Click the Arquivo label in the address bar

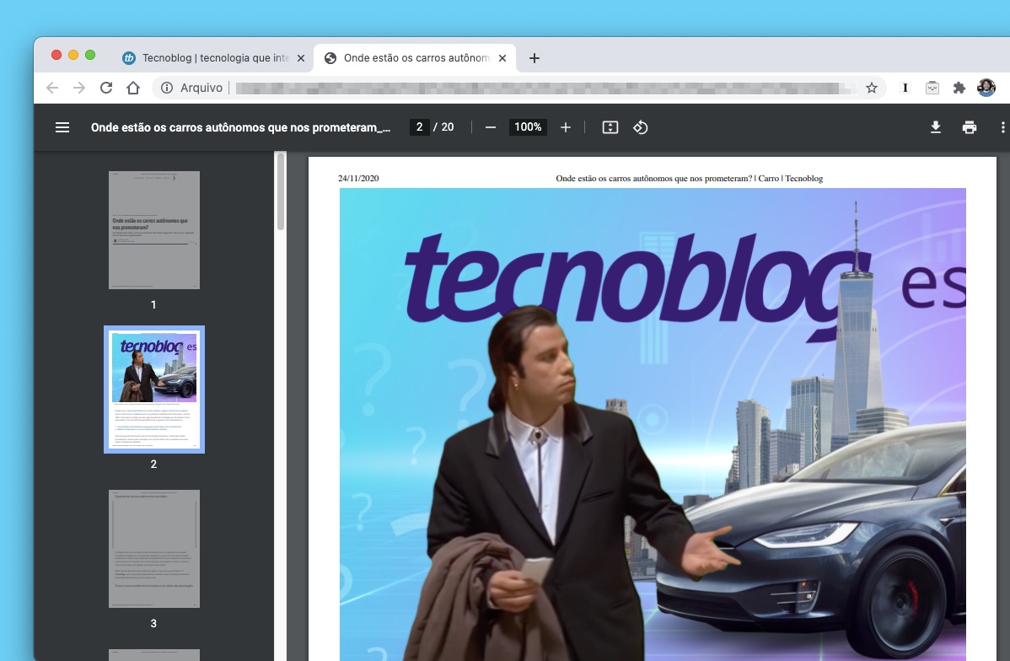pyautogui.click(x=201, y=88)
